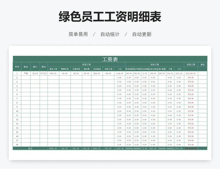Select the 1853.50 total in the 合计 row
The width and height of the screenshot is (220, 169).
tap(179, 148)
